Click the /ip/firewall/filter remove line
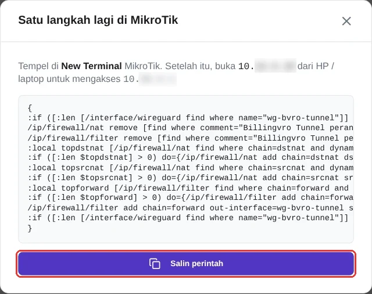The width and height of the screenshot is (372, 294). pos(190,138)
